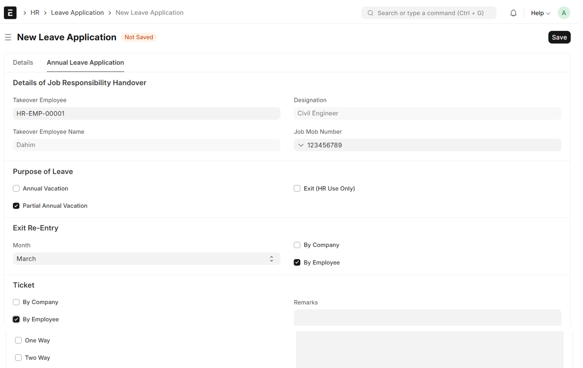This screenshot has width=583, height=368.
Task: Enable Exit (HR Use Only) checkbox
Action: click(x=297, y=189)
